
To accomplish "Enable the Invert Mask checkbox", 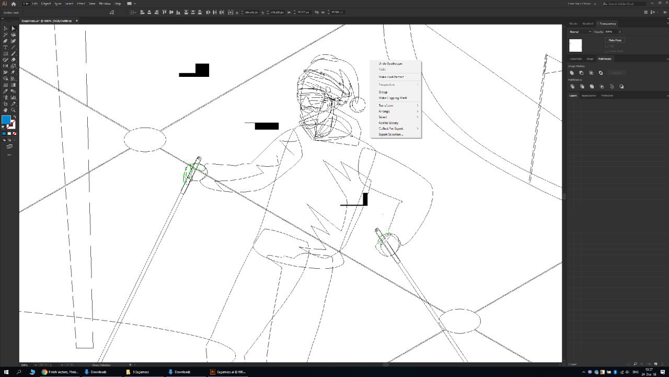I will pyautogui.click(x=606, y=51).
